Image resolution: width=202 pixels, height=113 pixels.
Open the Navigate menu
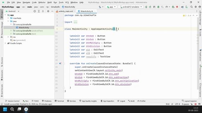pyautogui.click(x=26, y=2)
